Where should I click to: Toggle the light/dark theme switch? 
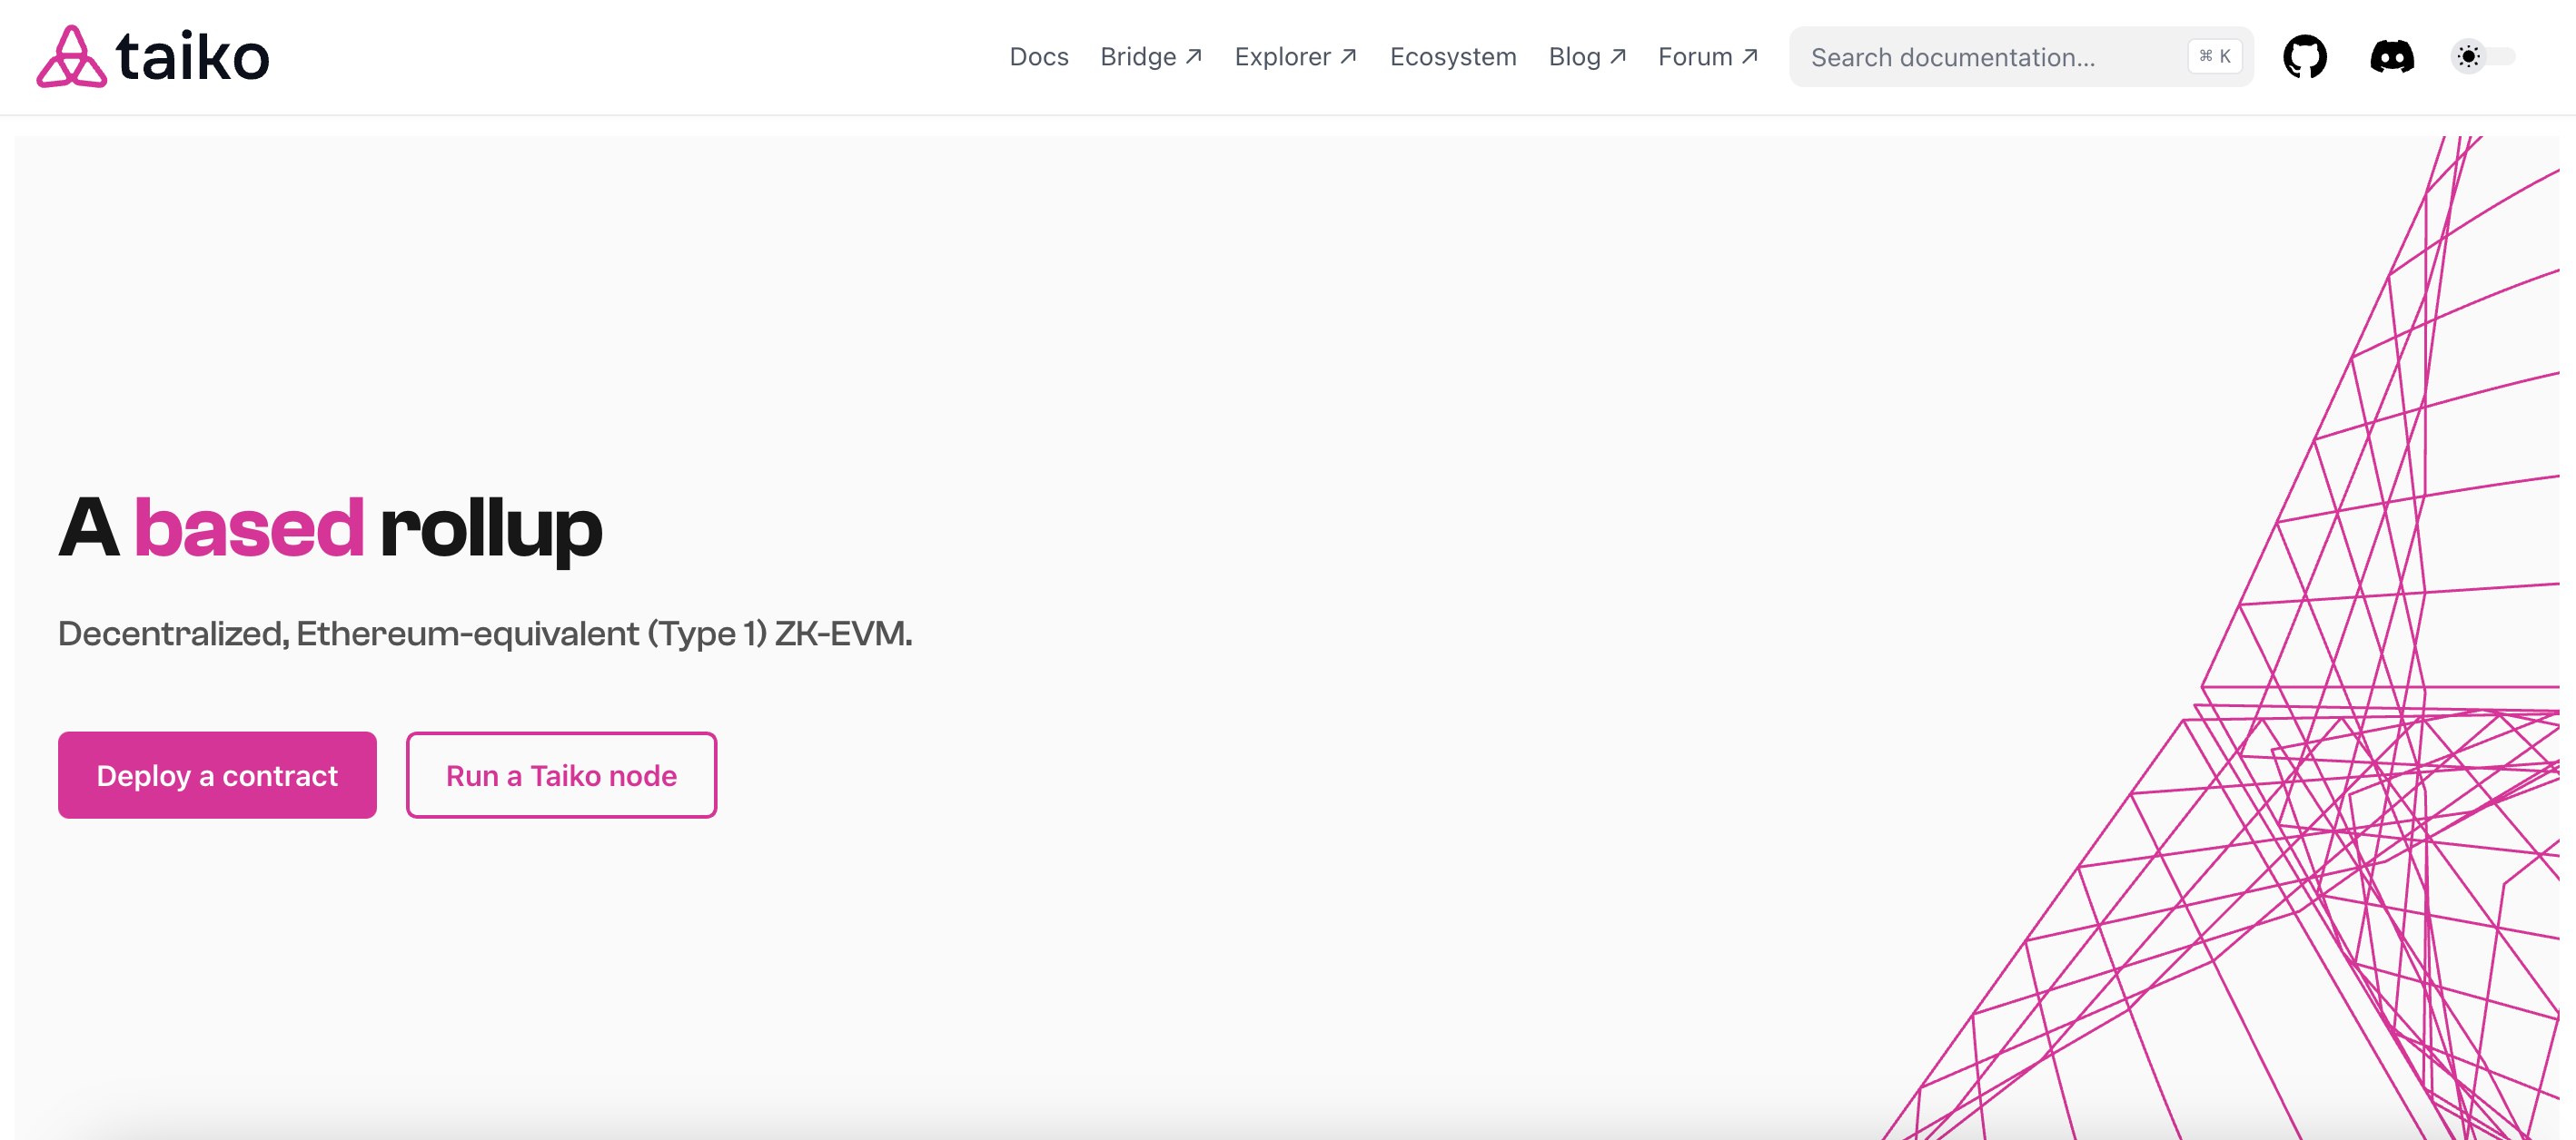point(2483,56)
